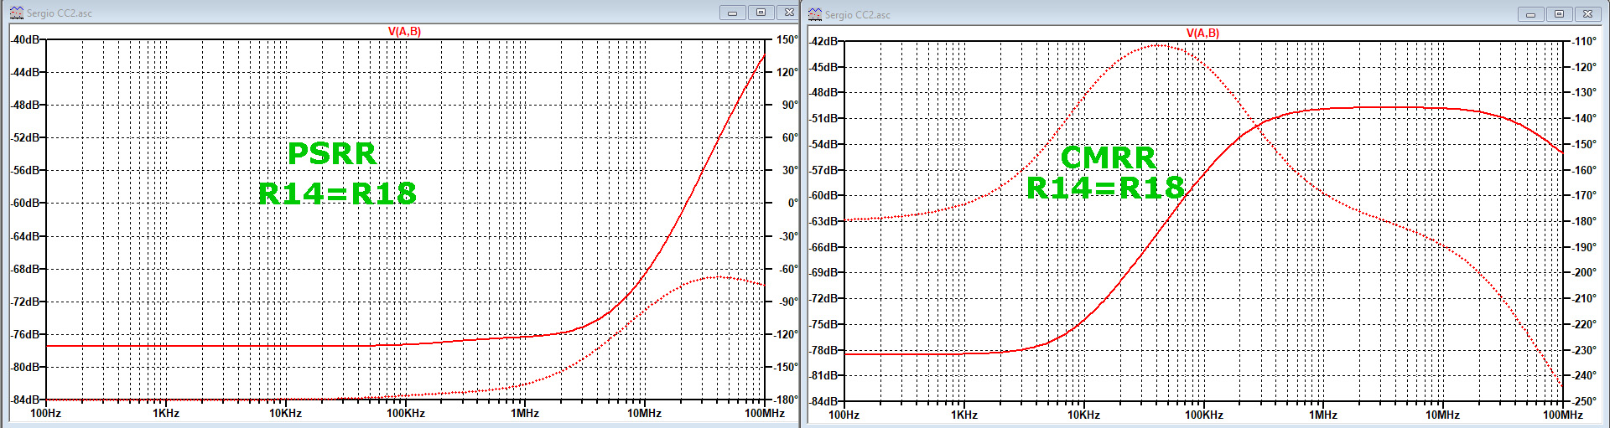The image size is (1610, 428).
Task: Click the -66dB magnitude label
Action: click(x=823, y=247)
